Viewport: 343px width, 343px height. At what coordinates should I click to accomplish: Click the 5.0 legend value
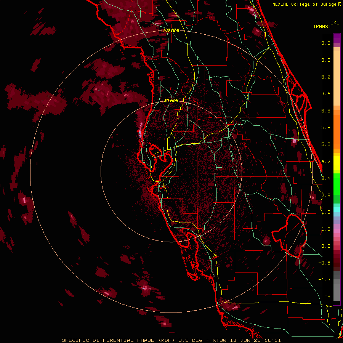[326, 144]
